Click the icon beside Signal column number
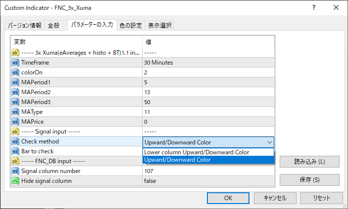 (15, 171)
